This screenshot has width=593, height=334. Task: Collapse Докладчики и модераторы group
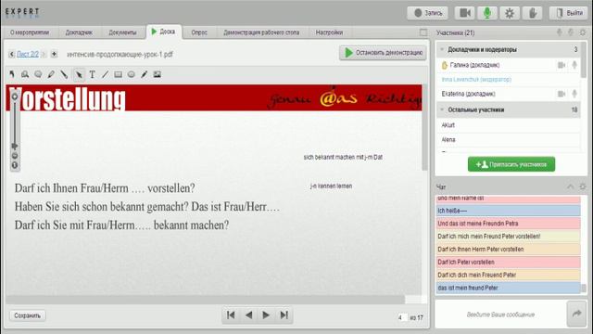442,49
